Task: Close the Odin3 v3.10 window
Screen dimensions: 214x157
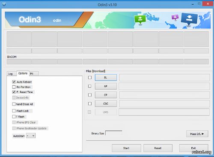Action: click(x=208, y=4)
